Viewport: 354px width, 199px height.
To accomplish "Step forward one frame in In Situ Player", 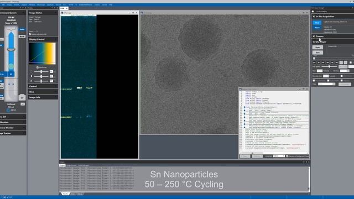I will point(332,62).
